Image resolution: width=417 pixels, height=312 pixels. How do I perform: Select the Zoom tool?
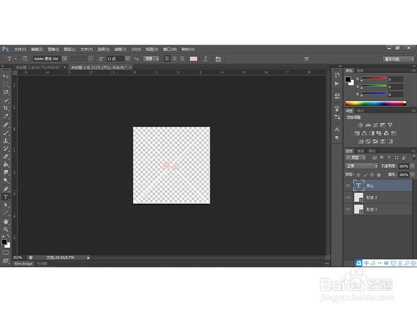[x=6, y=229]
